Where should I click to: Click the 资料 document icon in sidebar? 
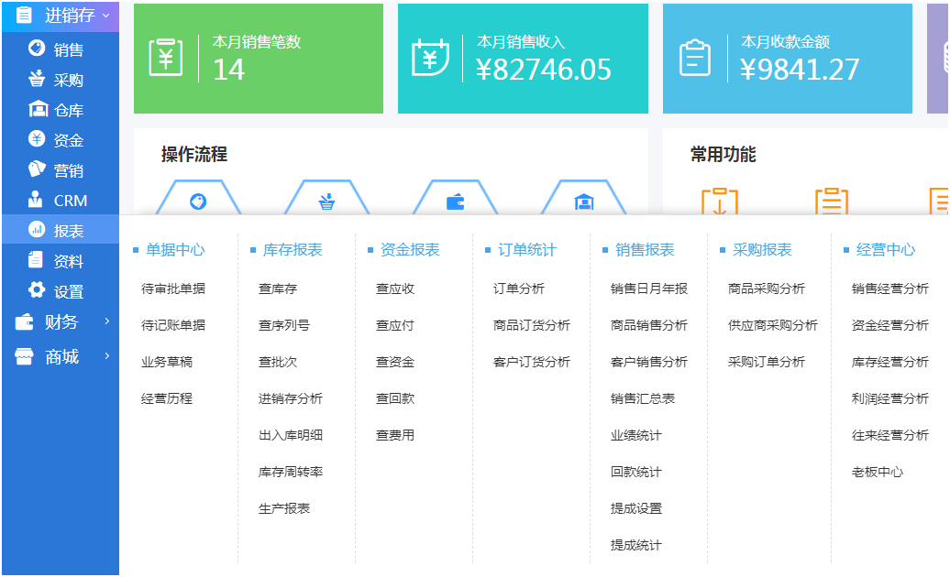(37, 260)
